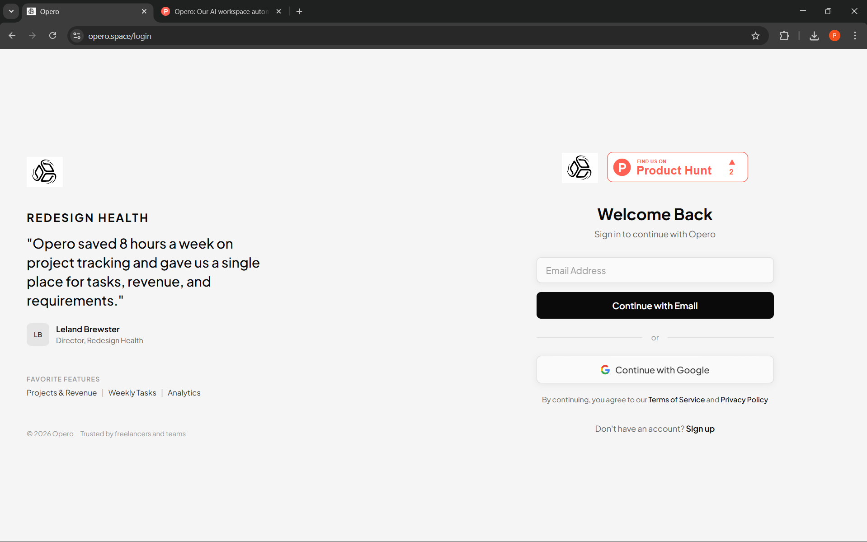The image size is (867, 542).
Task: Click the REDESIGN HEALTH heading
Action: (x=87, y=218)
